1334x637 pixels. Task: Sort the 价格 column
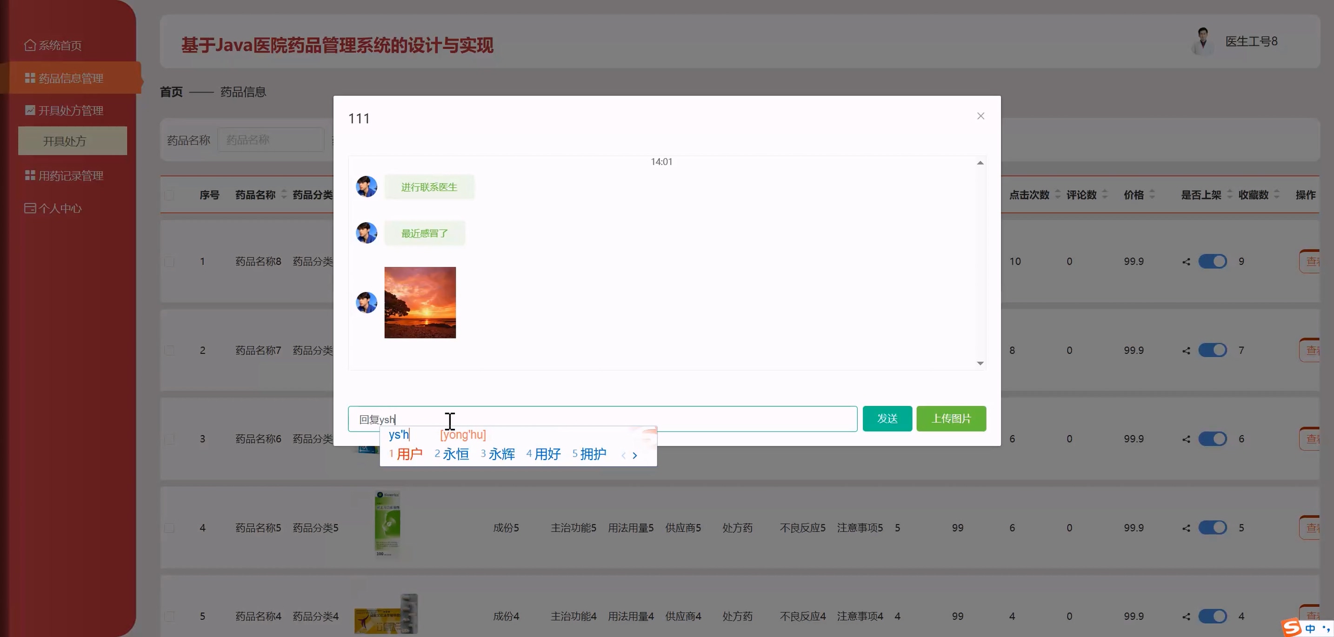coord(1152,194)
